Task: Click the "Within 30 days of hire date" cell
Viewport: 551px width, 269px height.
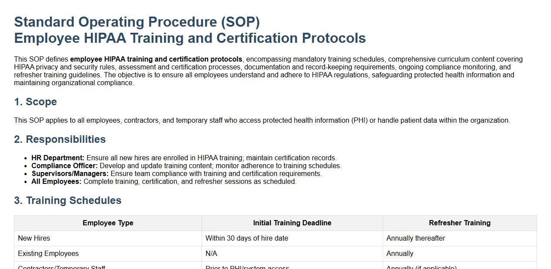Action: coord(246,238)
